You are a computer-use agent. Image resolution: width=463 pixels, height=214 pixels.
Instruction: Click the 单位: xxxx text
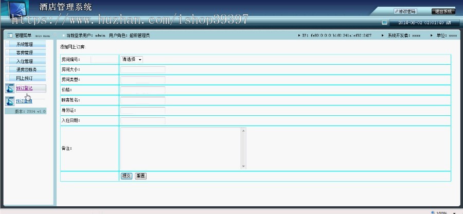point(447,35)
